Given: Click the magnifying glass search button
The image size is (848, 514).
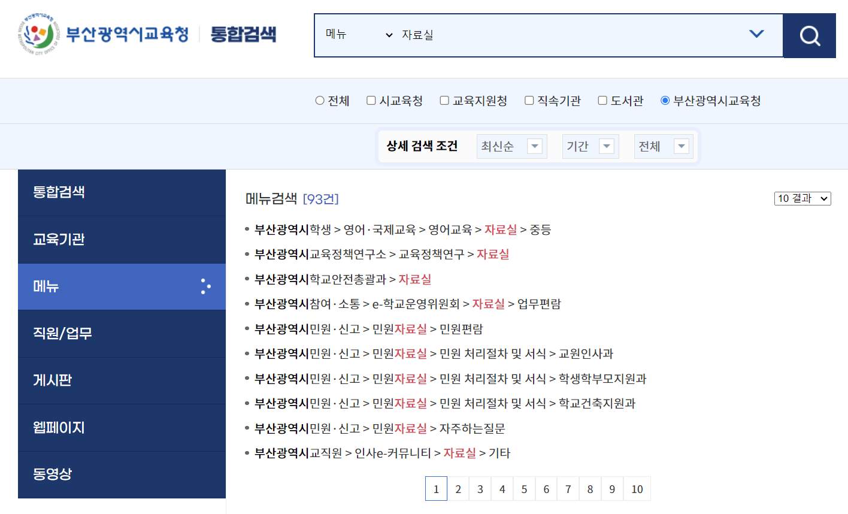Looking at the screenshot, I should point(809,35).
